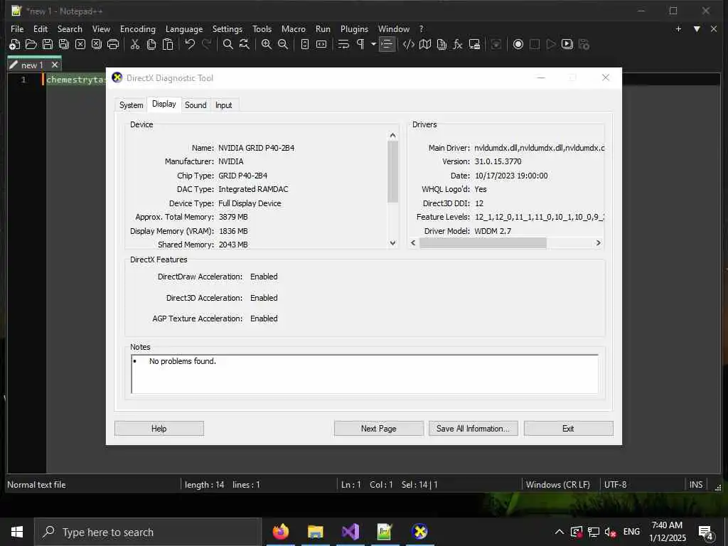
Task: Open the user-defined language code icon
Action: [x=409, y=45]
